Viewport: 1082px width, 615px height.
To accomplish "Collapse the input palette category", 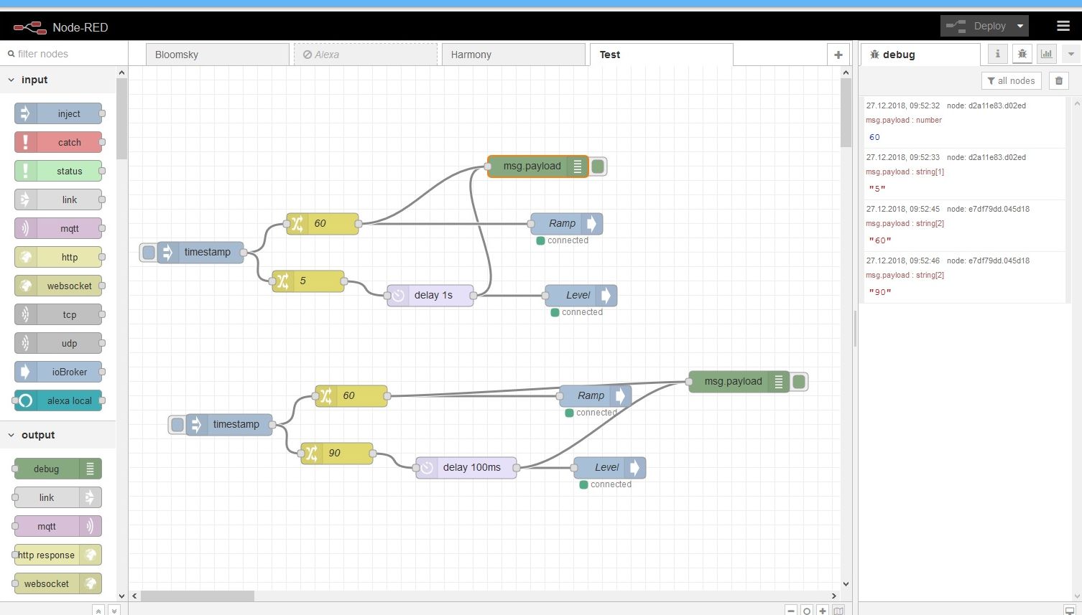I will click(x=57, y=80).
